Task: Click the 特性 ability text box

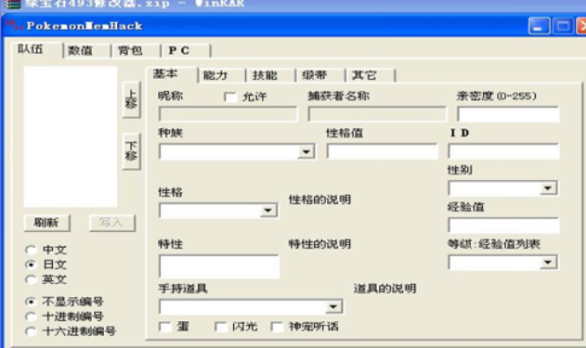Action: pyautogui.click(x=219, y=266)
